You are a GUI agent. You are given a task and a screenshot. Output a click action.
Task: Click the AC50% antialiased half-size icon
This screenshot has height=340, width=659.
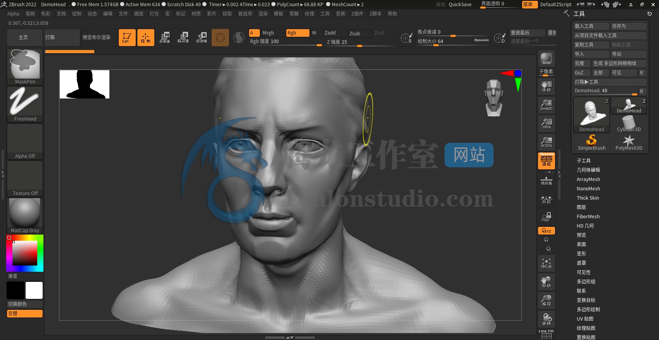(546, 142)
